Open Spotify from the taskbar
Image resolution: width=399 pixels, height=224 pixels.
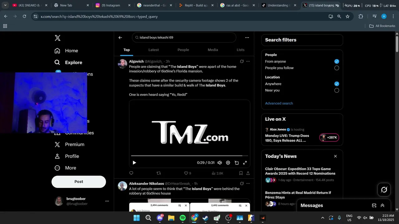(183, 218)
